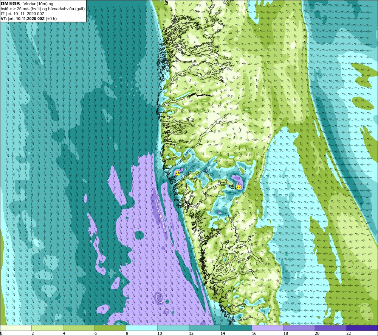Click the '8' value on the legend scale
Viewport: 378px width, 336px height.
tap(127, 333)
